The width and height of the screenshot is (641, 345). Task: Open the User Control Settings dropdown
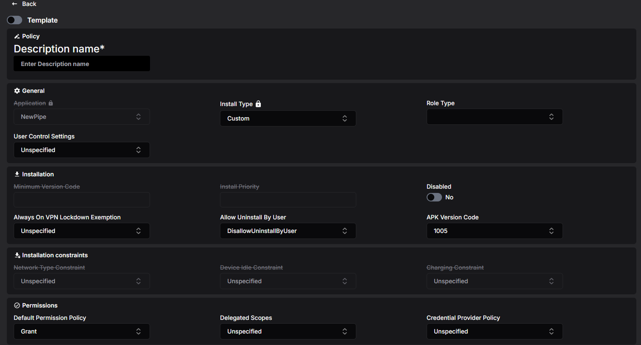coord(82,150)
